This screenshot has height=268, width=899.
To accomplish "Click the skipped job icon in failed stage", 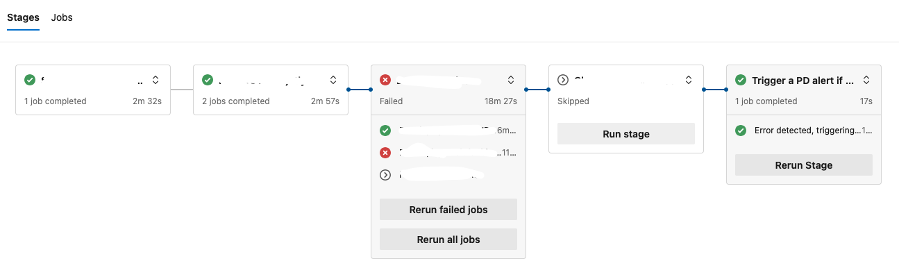I will (385, 175).
